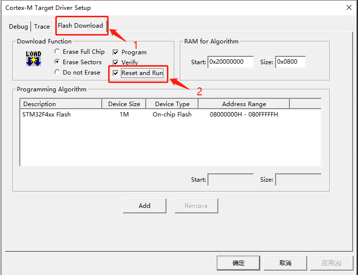The image size is (358, 275).
Task: Click the Device Size column header
Action: coord(124,104)
